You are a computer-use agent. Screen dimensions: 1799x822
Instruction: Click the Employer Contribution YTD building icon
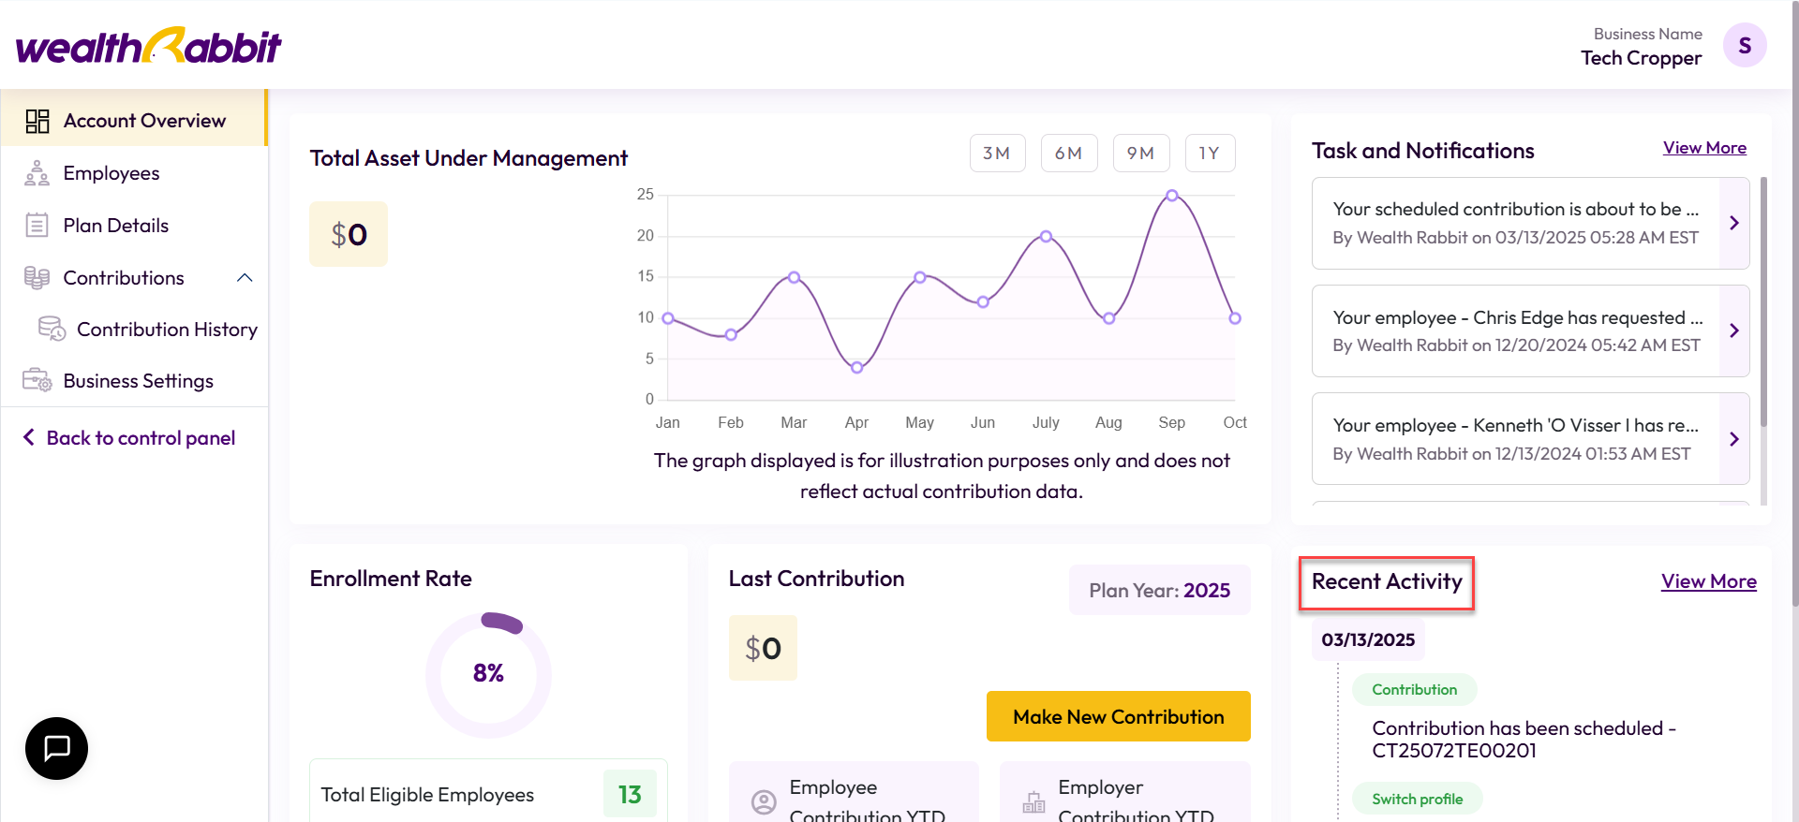pos(1033,802)
